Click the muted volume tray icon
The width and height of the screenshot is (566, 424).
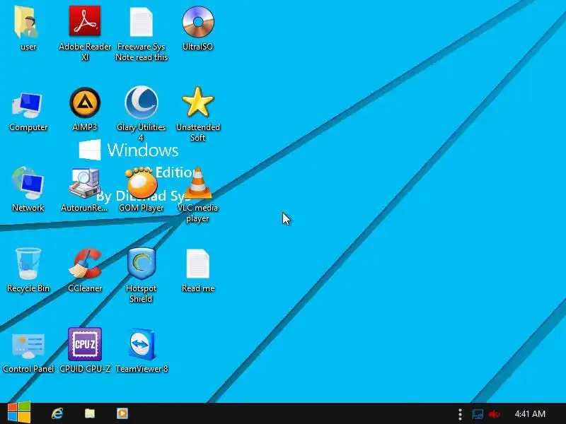(494, 414)
